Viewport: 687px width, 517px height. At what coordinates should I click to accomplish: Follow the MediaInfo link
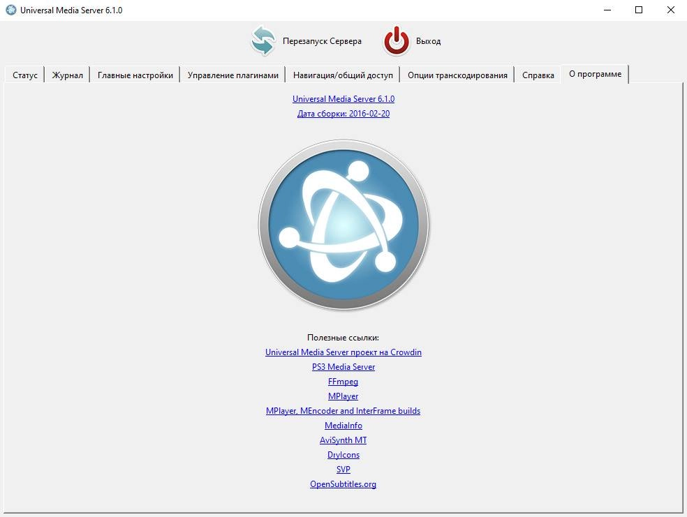coord(343,426)
